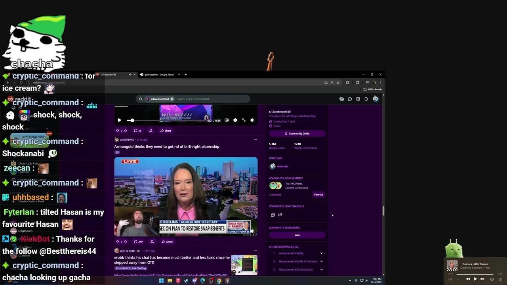Open the erobb post options menu
This screenshot has height=285, width=507.
[x=255, y=251]
